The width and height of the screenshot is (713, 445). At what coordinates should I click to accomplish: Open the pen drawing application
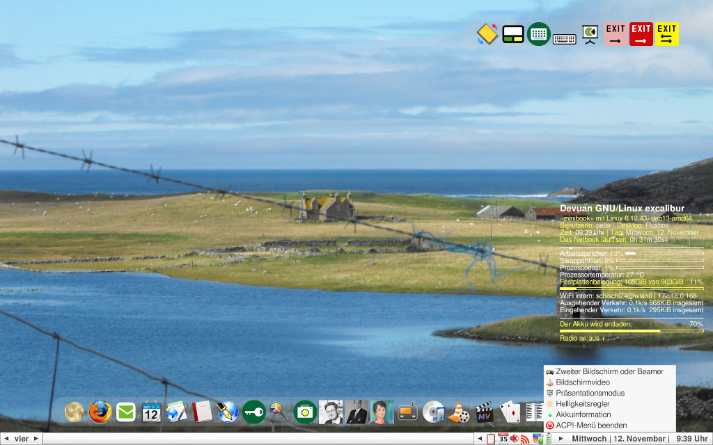229,412
